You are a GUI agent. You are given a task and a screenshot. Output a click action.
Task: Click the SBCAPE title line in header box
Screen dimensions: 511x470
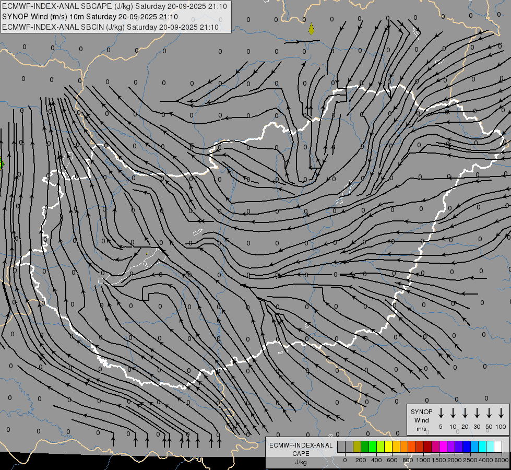coord(114,6)
